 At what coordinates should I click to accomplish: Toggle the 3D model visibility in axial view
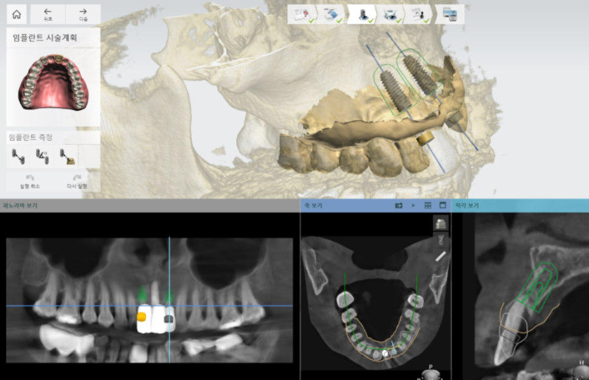coord(440,223)
